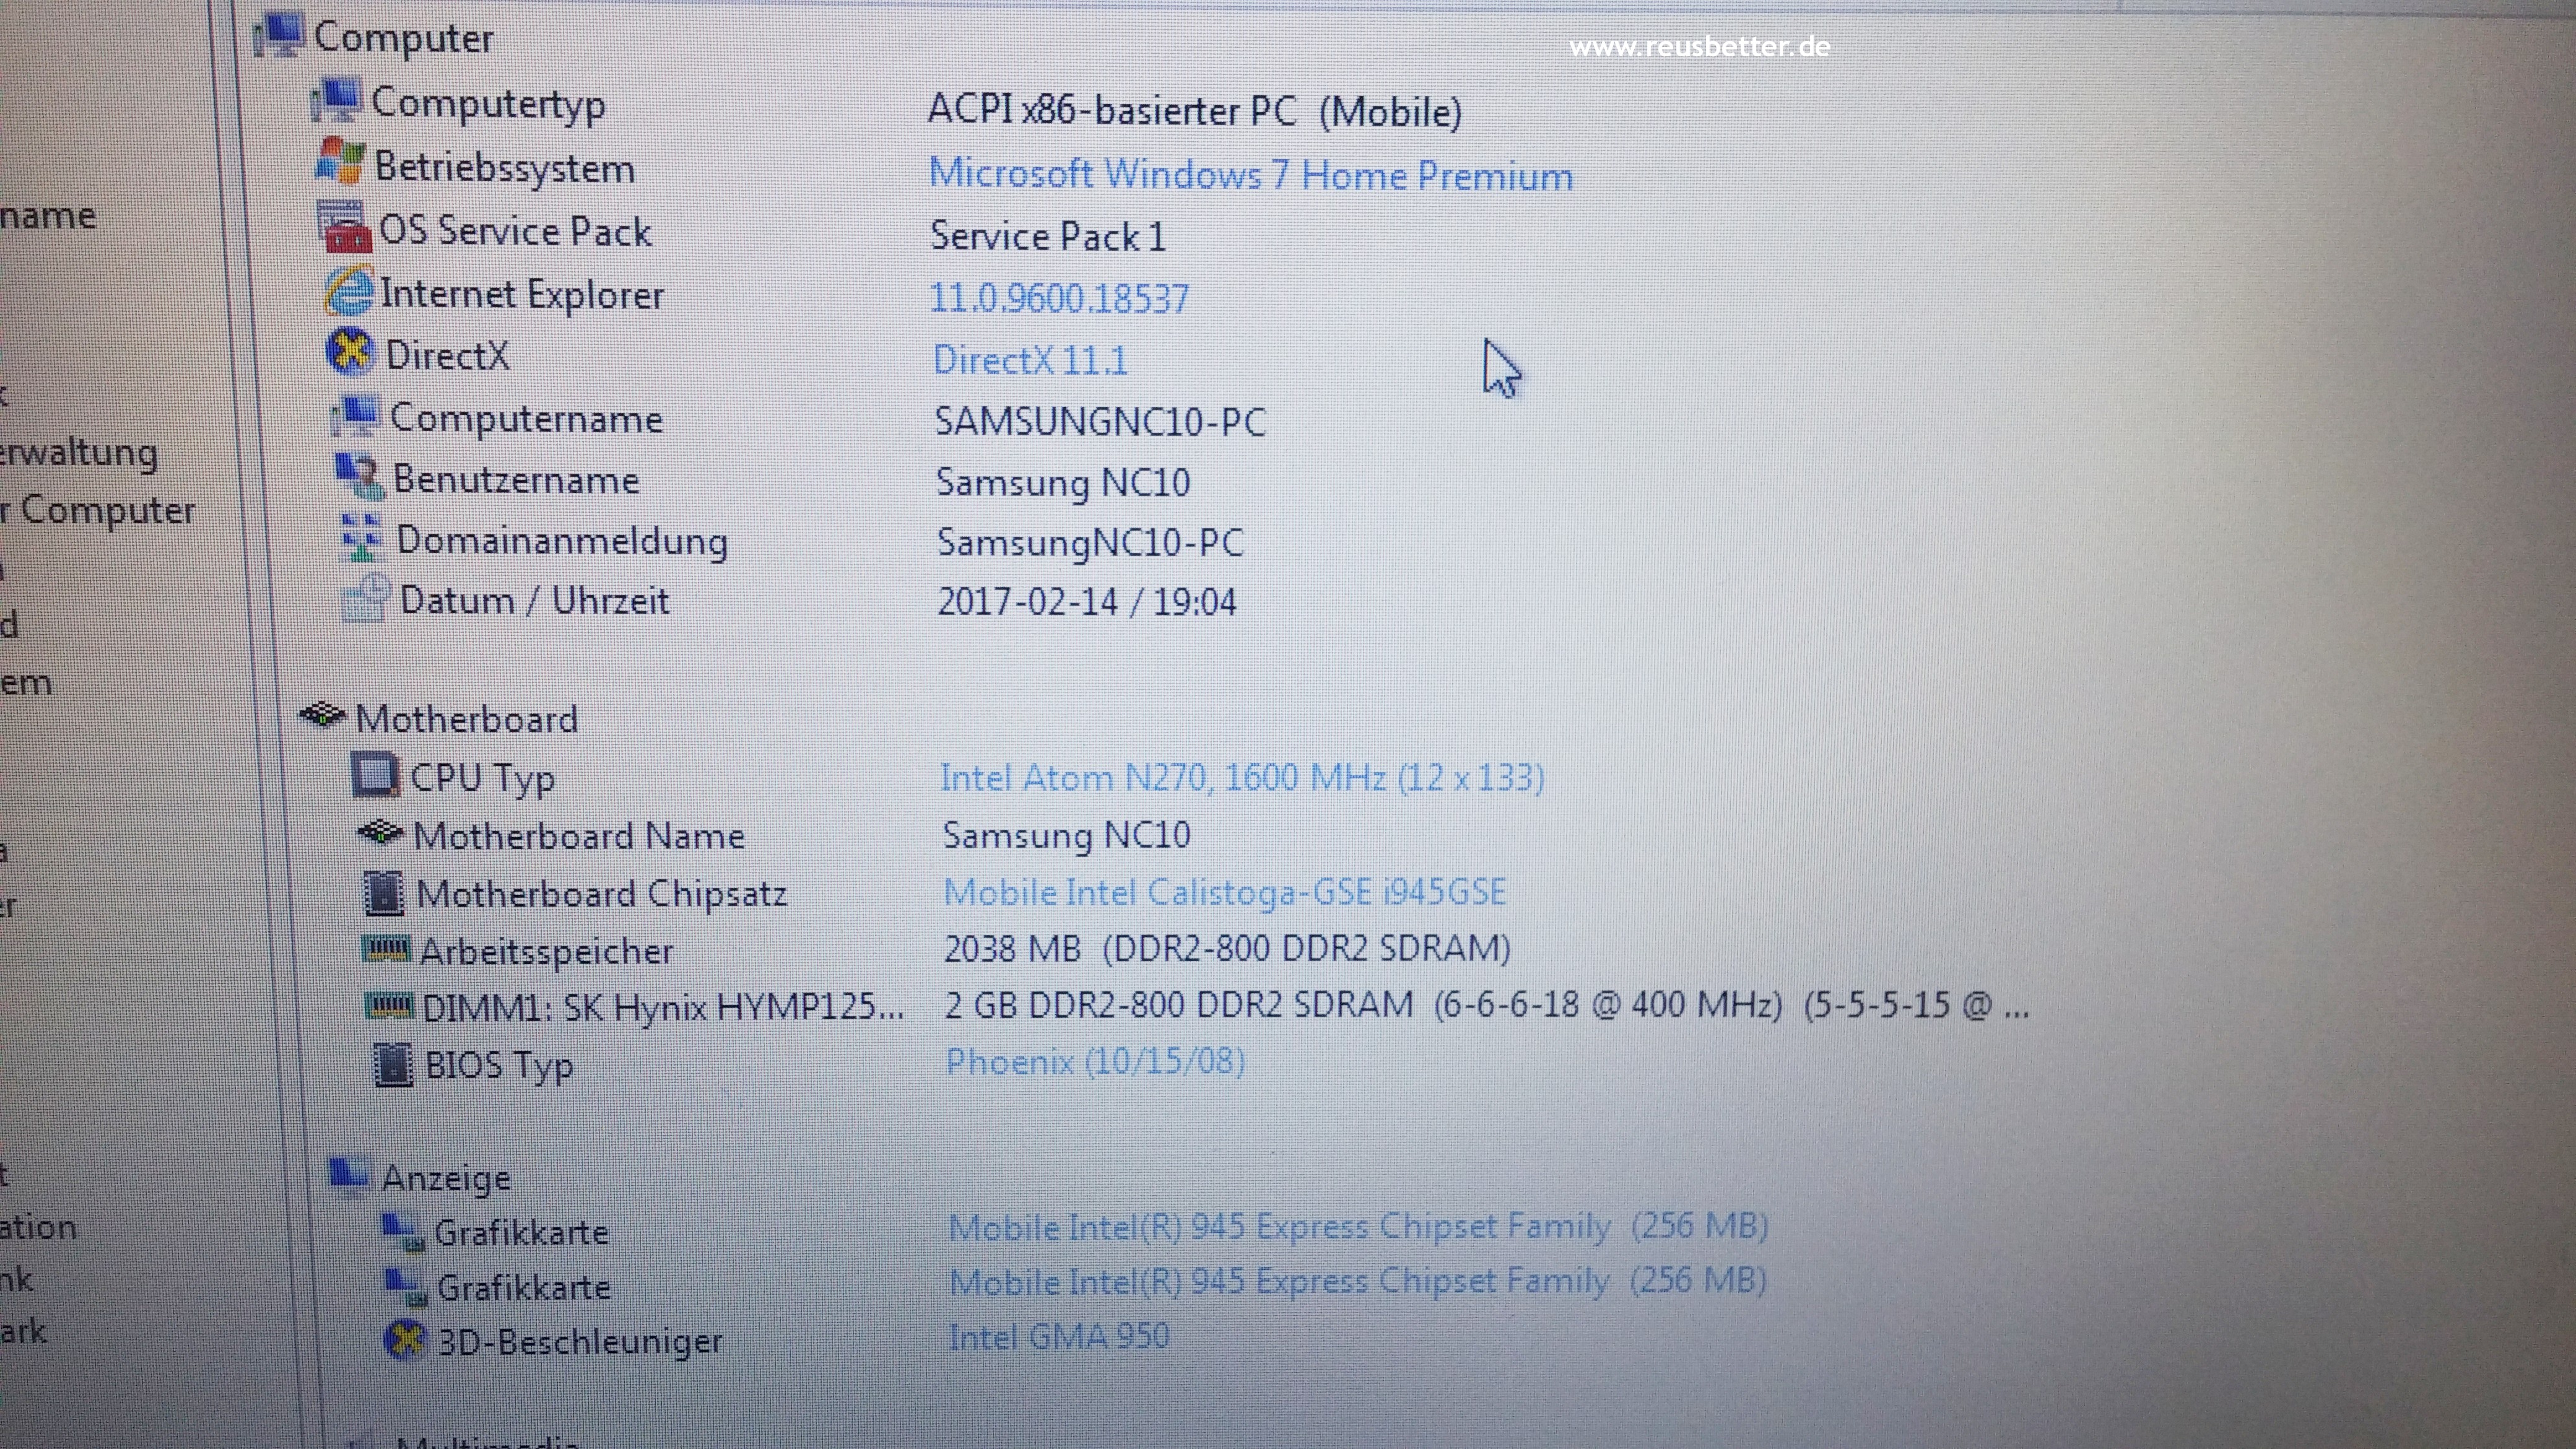Select the 3D-Beschleuniger field label
2576x1449 pixels.
click(x=581, y=1342)
